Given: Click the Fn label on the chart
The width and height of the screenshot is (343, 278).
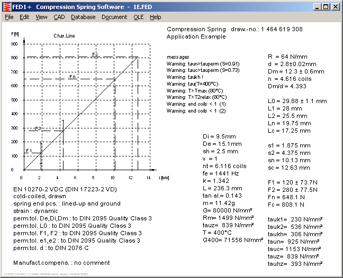Looking at the screenshot, I should point(73,77).
